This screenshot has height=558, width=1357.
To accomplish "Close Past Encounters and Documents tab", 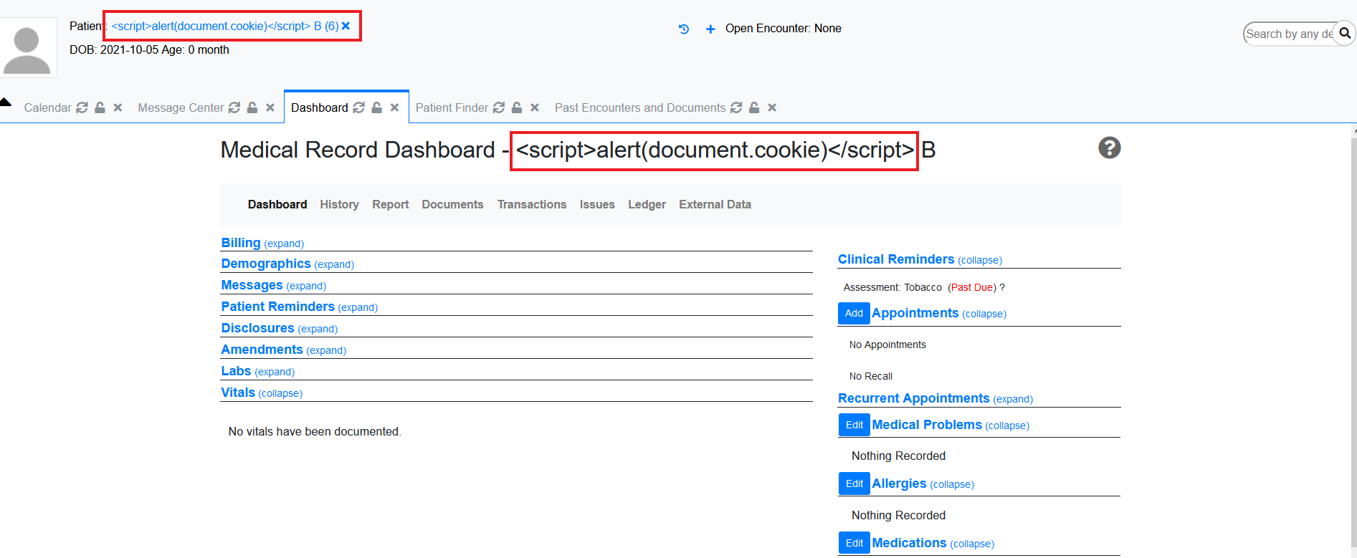I will click(x=772, y=107).
